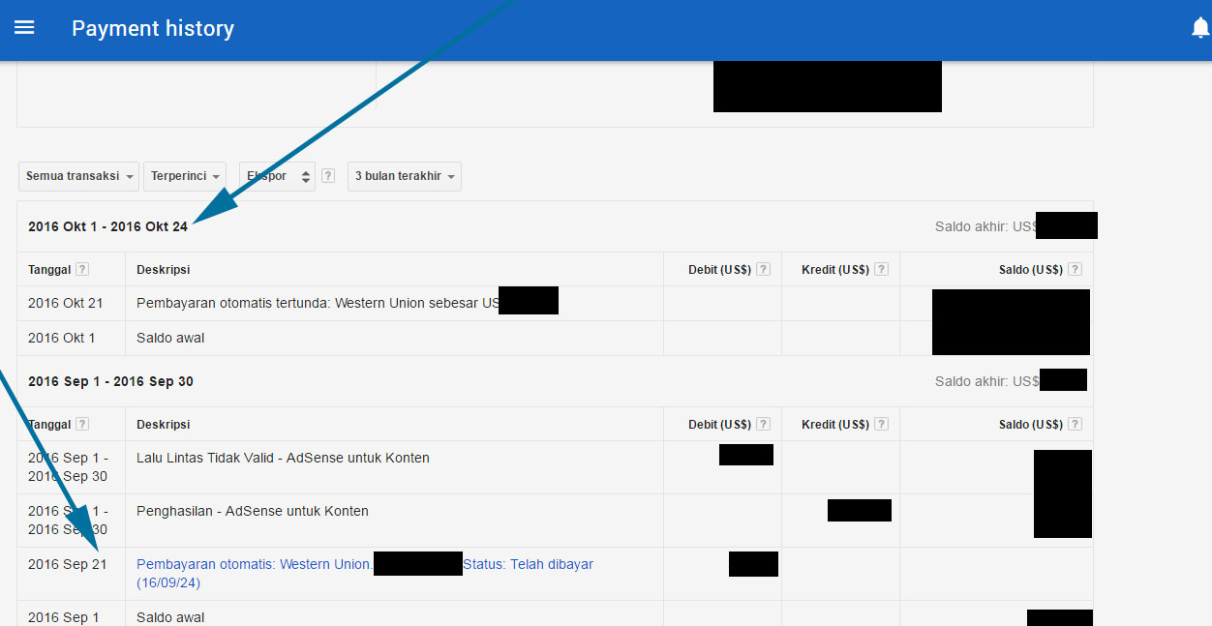Open September's Debit column help icon
Image resolution: width=1212 pixels, height=626 pixels.
pyautogui.click(x=763, y=424)
